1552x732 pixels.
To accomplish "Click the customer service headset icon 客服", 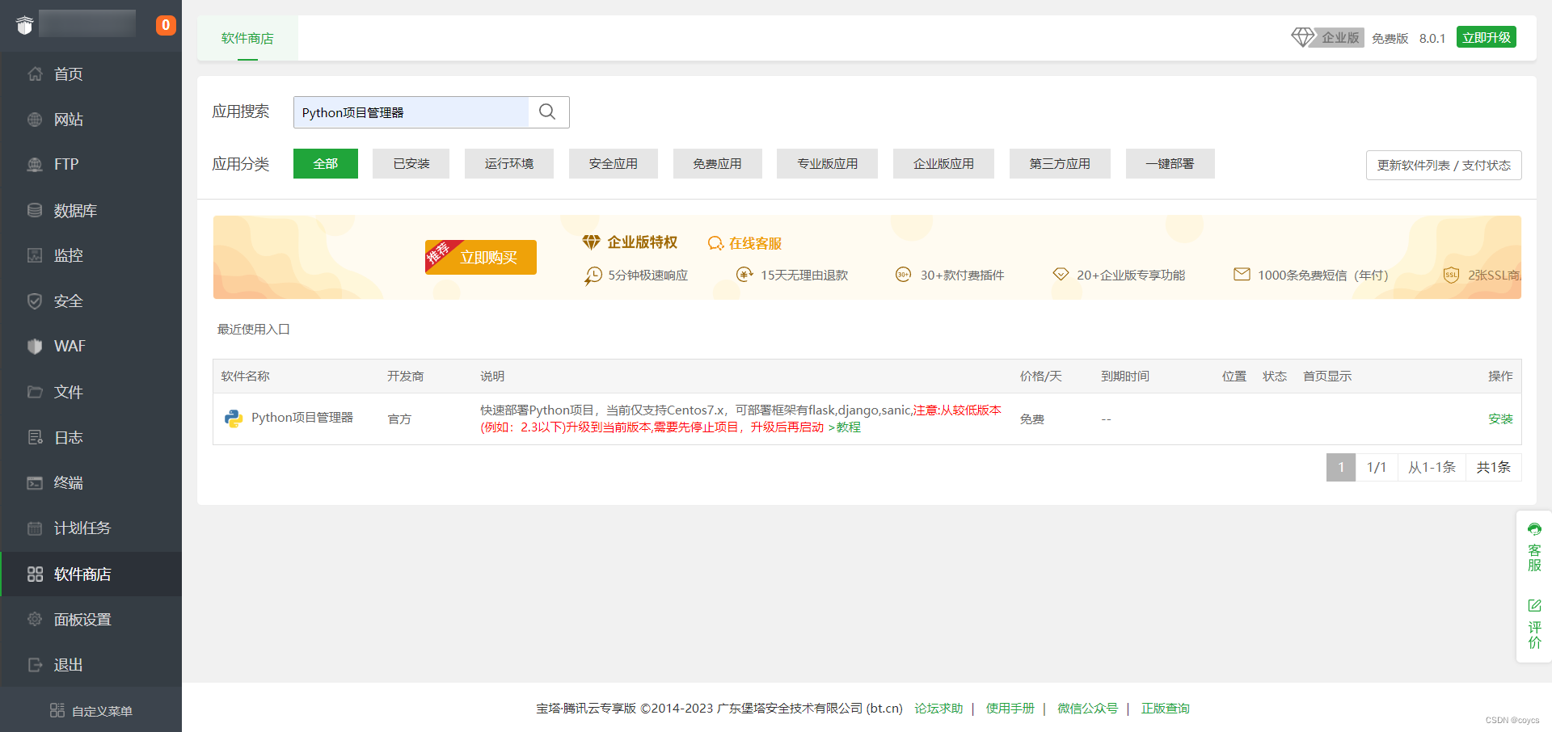I will [x=1534, y=529].
